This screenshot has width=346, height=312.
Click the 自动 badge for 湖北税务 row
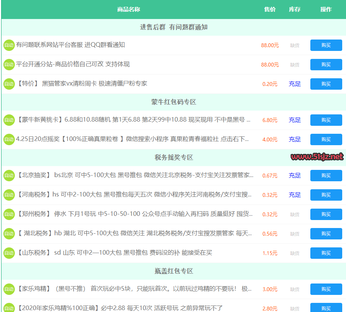[9, 234]
